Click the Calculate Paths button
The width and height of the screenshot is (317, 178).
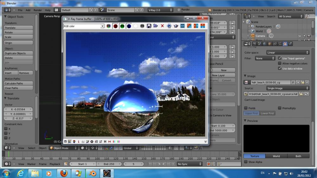(x=18, y=83)
